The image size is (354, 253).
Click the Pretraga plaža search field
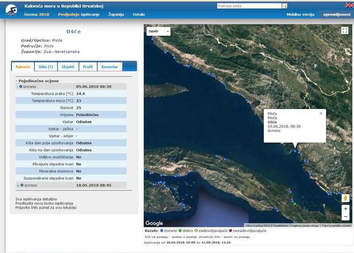tap(249, 6)
